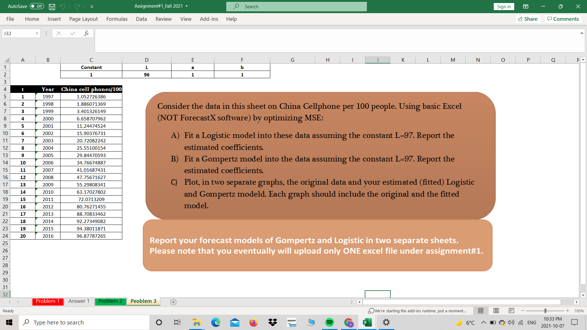587x330 pixels.
Task: Open the Name Box dropdown
Action: click(36, 33)
